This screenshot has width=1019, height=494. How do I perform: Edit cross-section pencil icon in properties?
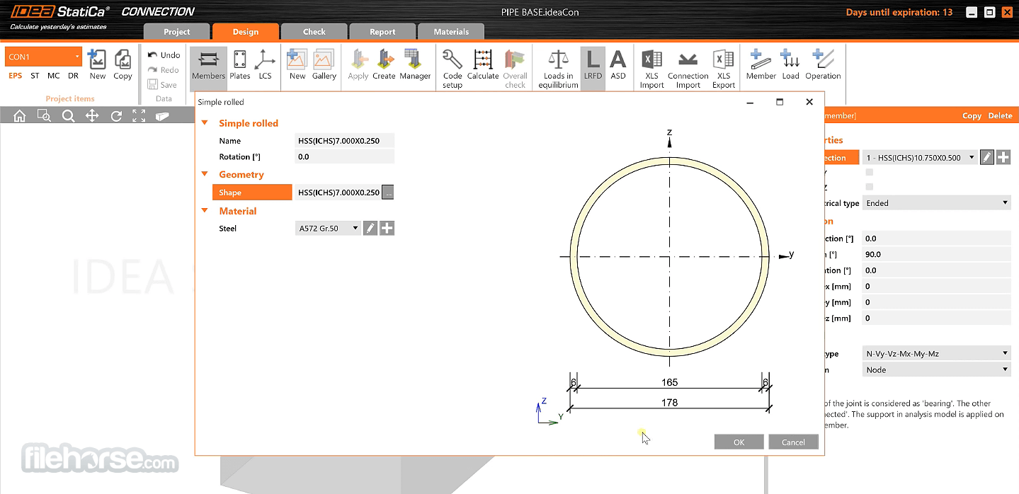click(x=987, y=158)
